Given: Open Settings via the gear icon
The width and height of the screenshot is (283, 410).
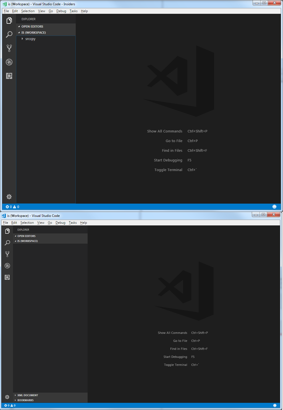Looking at the screenshot, I should coord(9,197).
